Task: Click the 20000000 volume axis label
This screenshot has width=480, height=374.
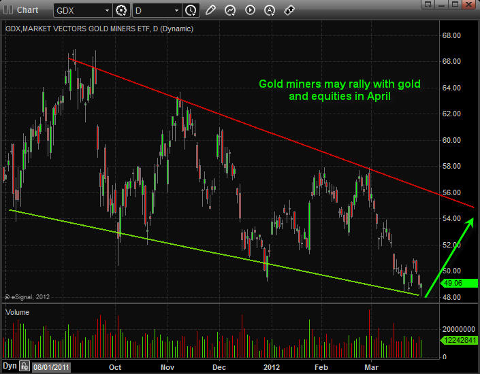Action: pyautogui.click(x=459, y=329)
